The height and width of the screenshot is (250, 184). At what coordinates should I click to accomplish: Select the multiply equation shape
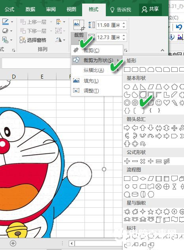tap(143, 161)
